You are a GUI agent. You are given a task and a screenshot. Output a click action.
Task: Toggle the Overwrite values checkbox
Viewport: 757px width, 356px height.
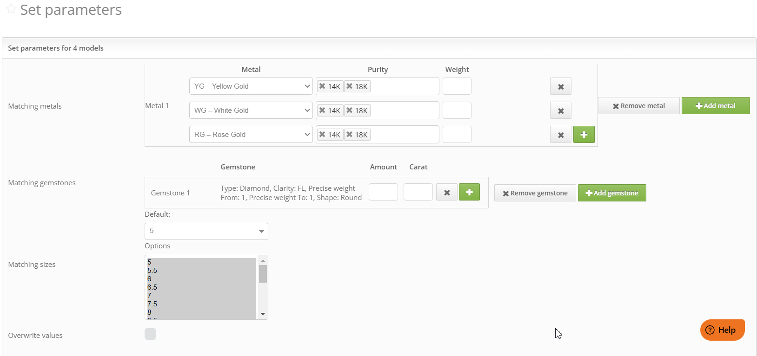point(151,334)
